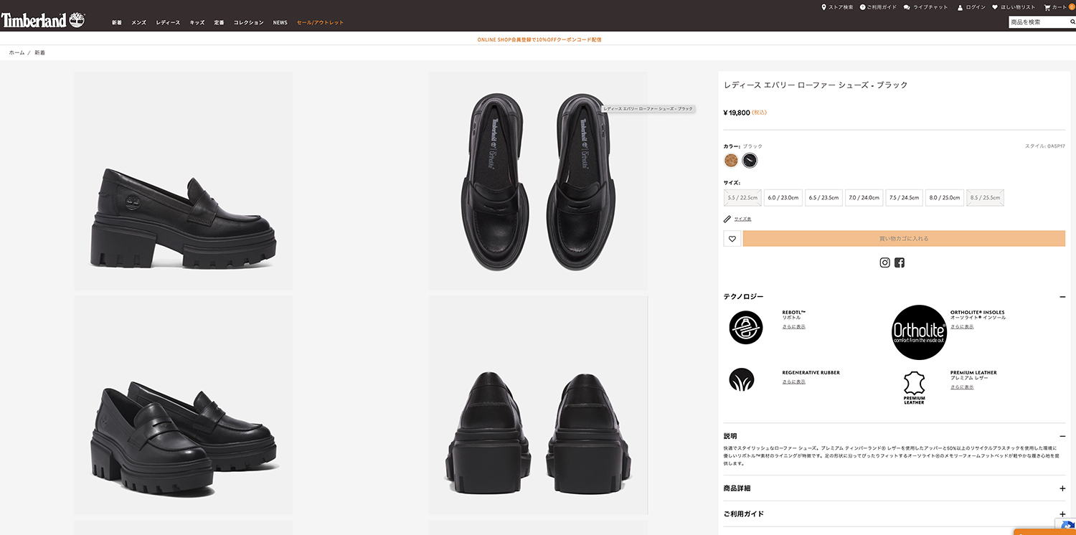
Task: Open the wishlist (ほしい物リスト) in header
Action: click(x=1014, y=7)
